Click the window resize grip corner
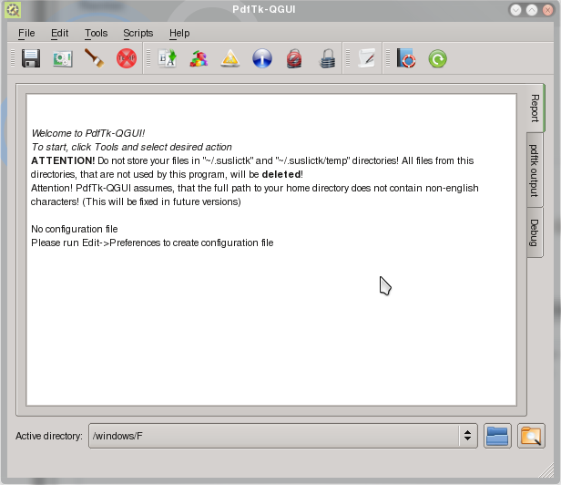The image size is (561, 485). (546, 470)
